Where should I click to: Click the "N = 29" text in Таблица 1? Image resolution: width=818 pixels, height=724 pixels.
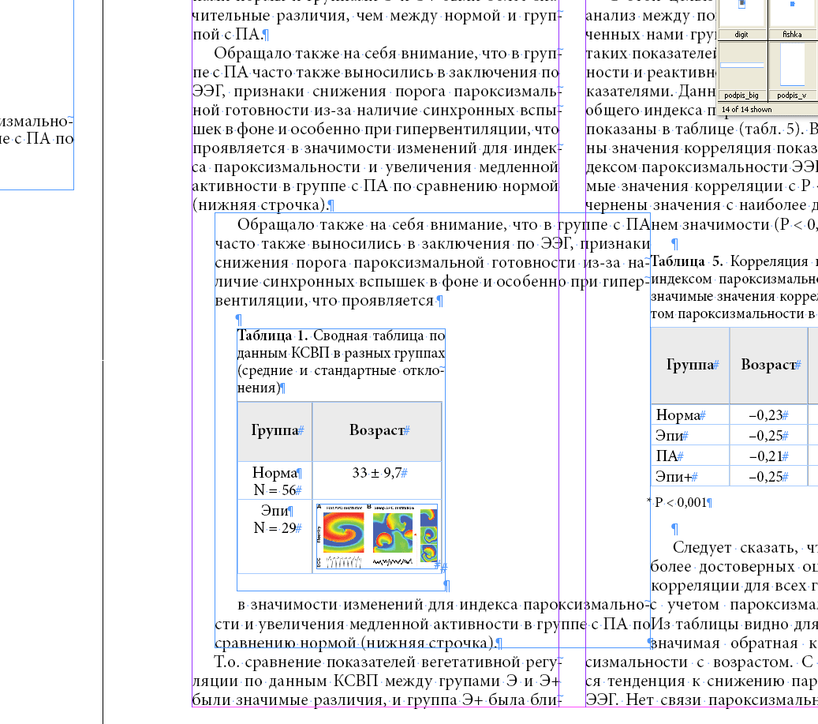pyautogui.click(x=275, y=528)
